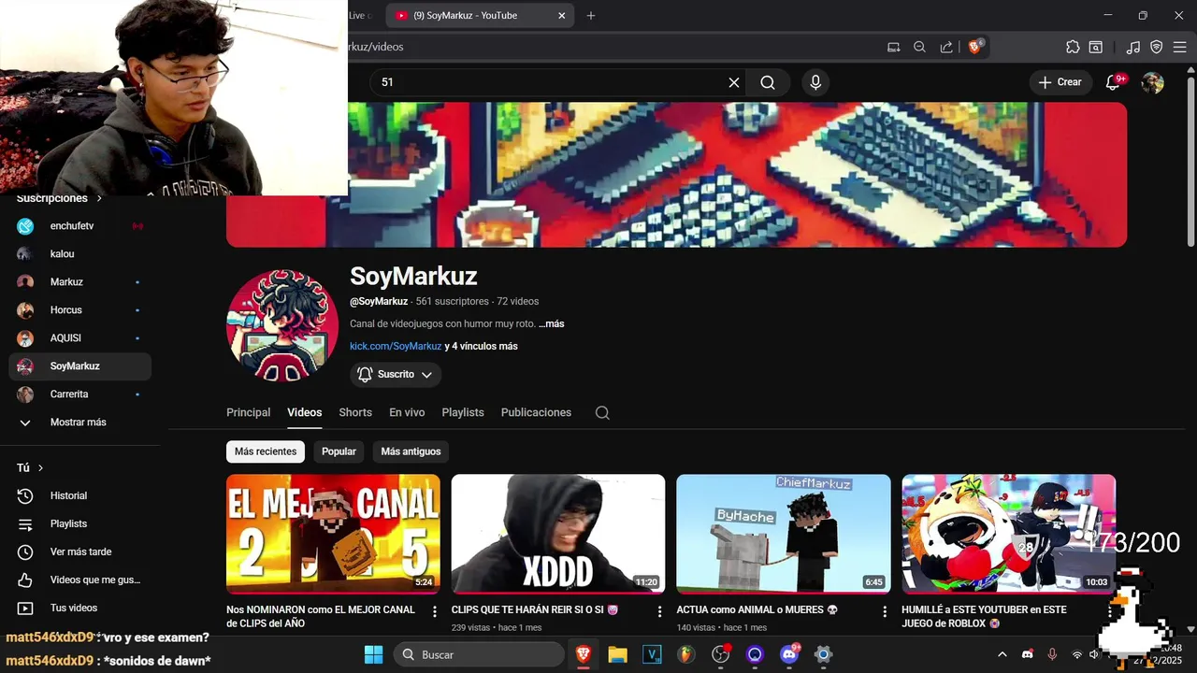Go to Publicaciones tab
The width and height of the screenshot is (1197, 673).
536,412
